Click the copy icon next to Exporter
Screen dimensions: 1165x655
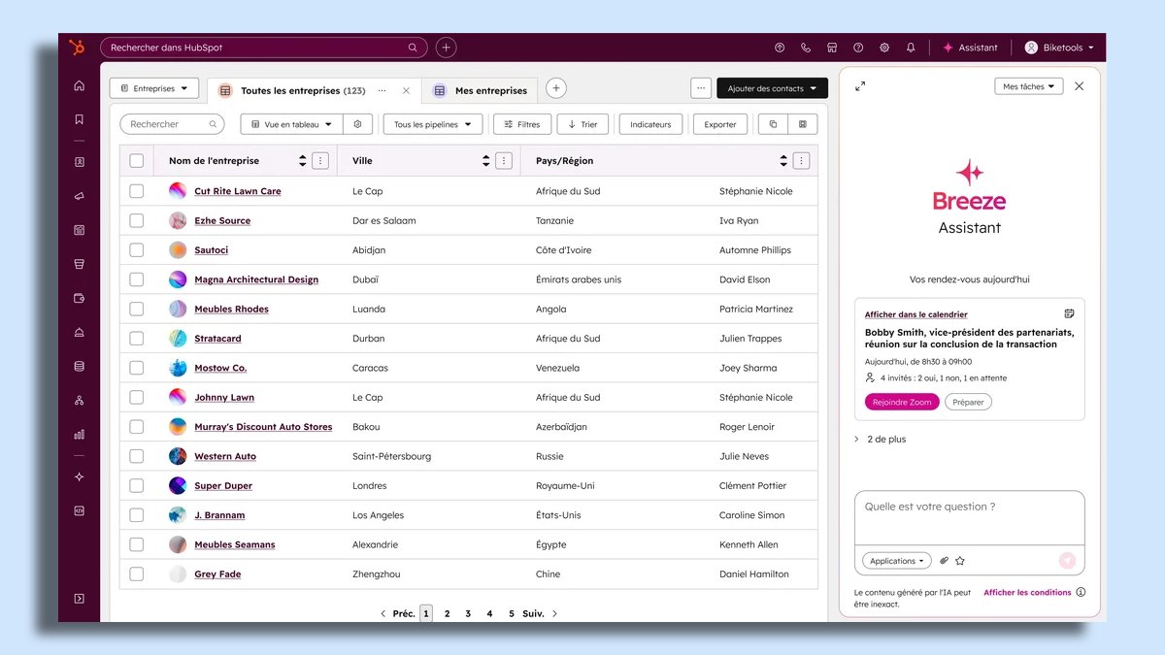coord(773,124)
